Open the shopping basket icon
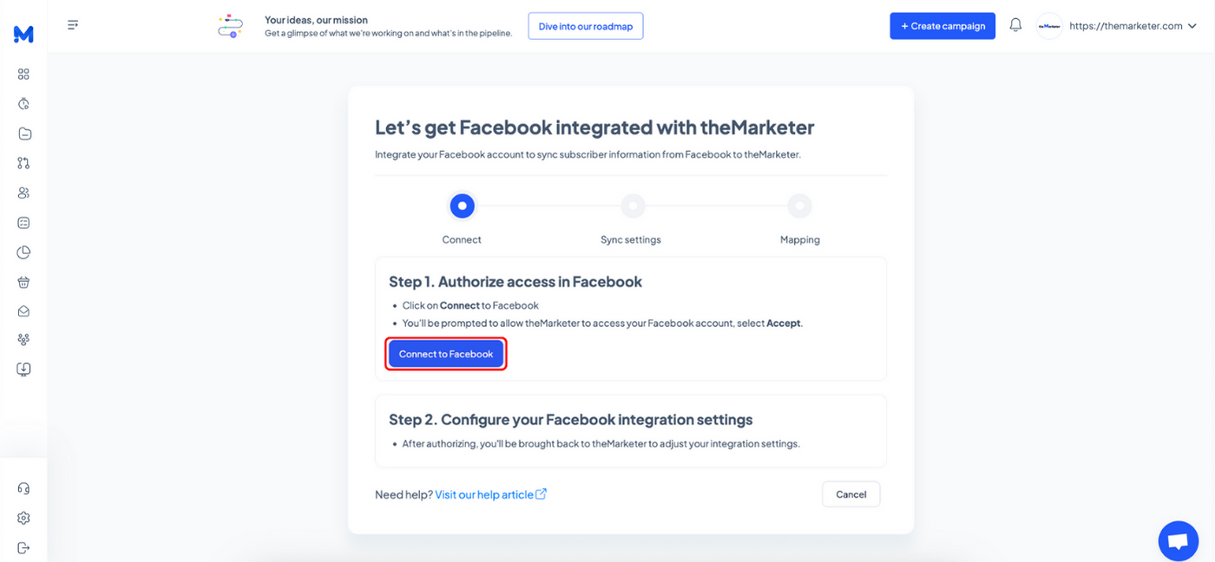The height and width of the screenshot is (562, 1215). (x=23, y=282)
